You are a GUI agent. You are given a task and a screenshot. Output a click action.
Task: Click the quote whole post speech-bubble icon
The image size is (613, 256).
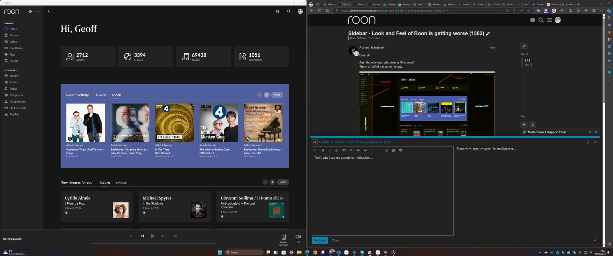pos(316,150)
